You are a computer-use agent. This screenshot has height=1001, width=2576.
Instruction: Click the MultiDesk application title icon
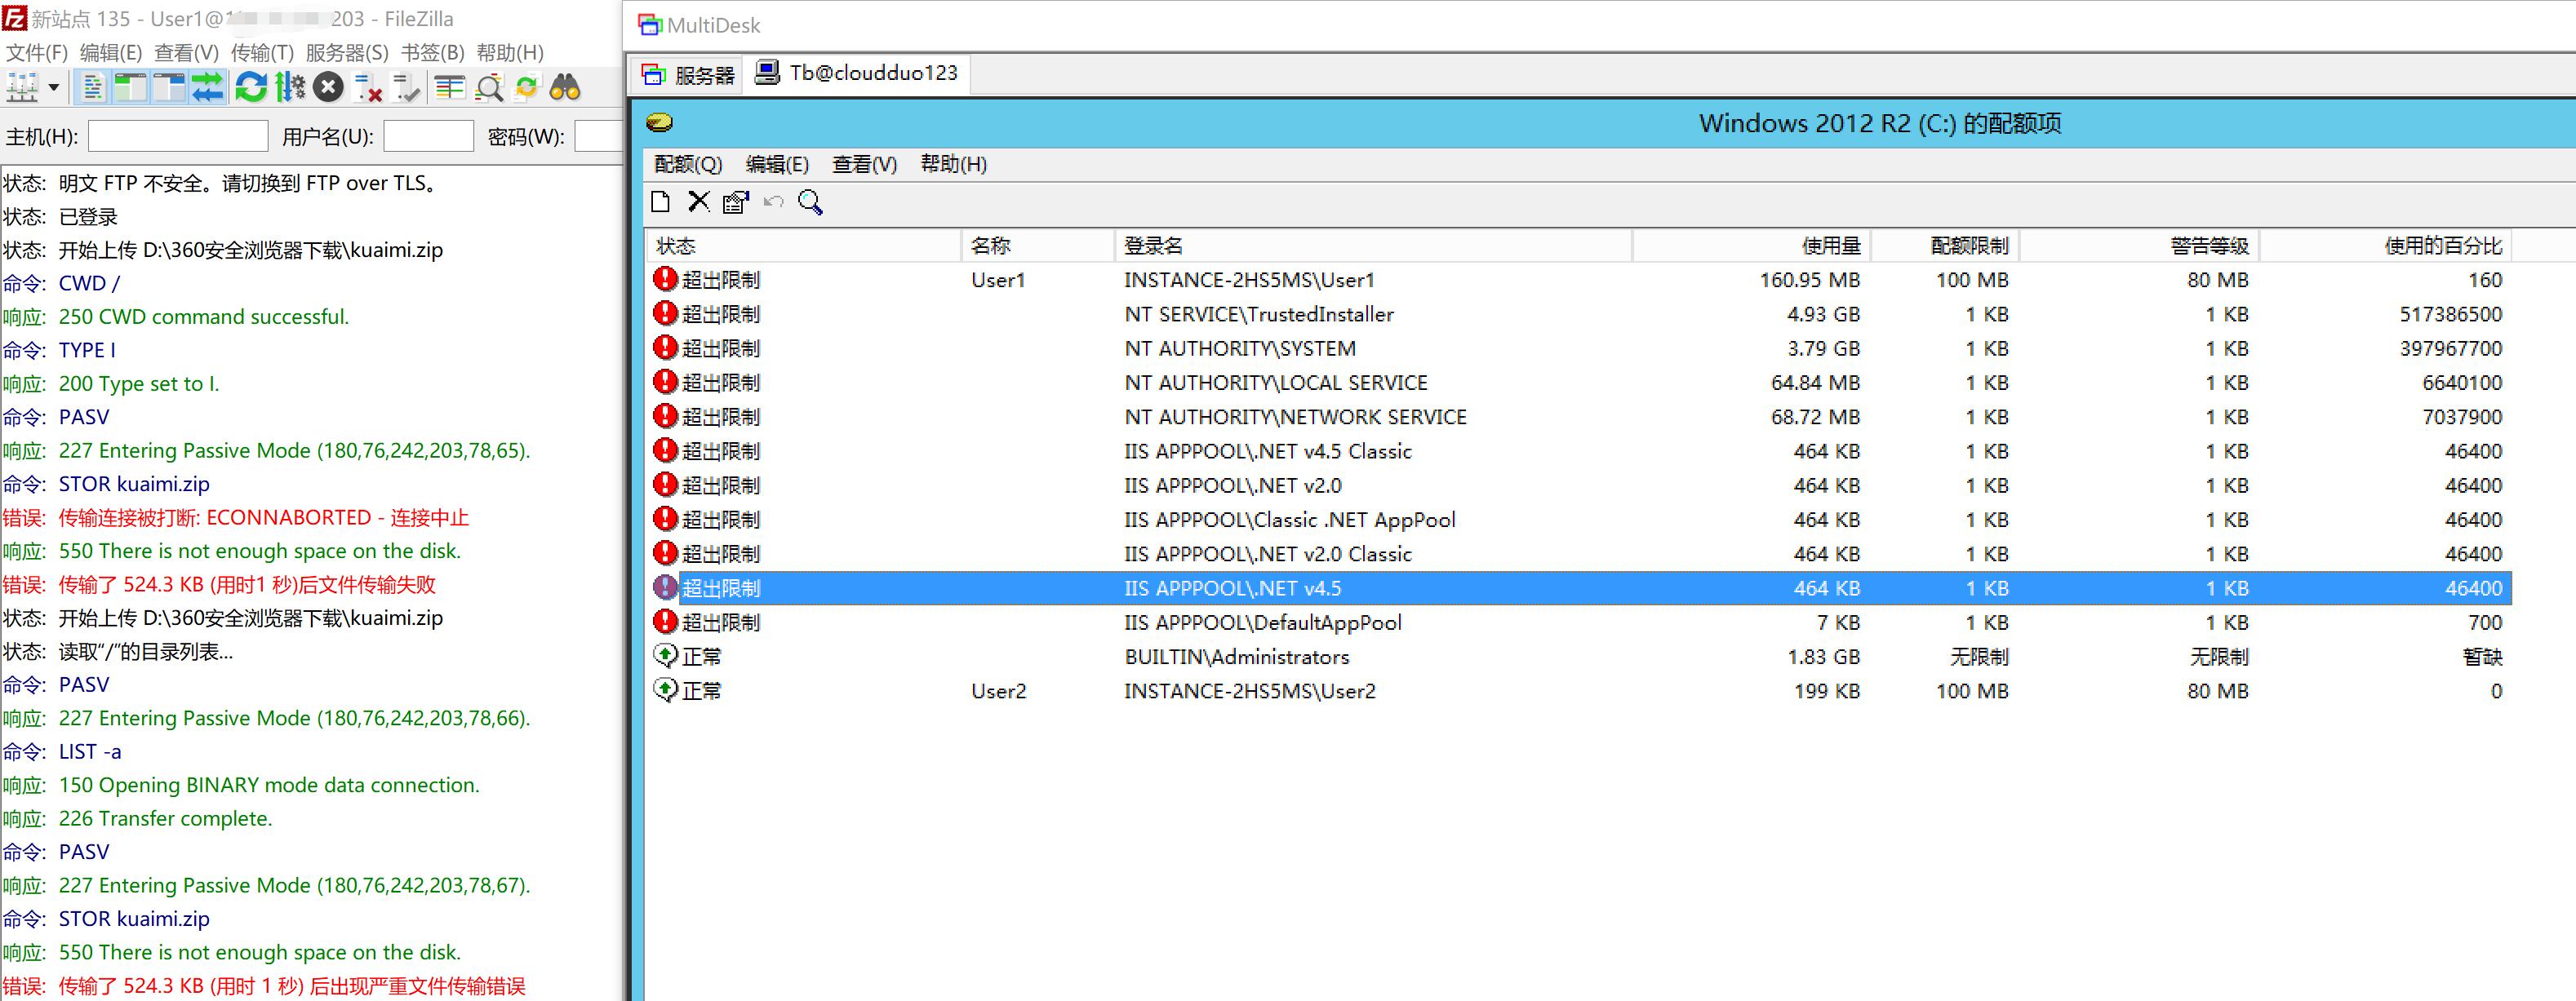[x=650, y=25]
